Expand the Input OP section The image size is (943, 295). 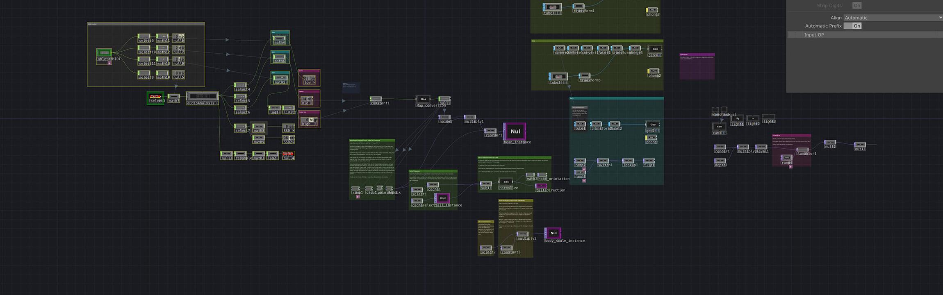point(814,35)
